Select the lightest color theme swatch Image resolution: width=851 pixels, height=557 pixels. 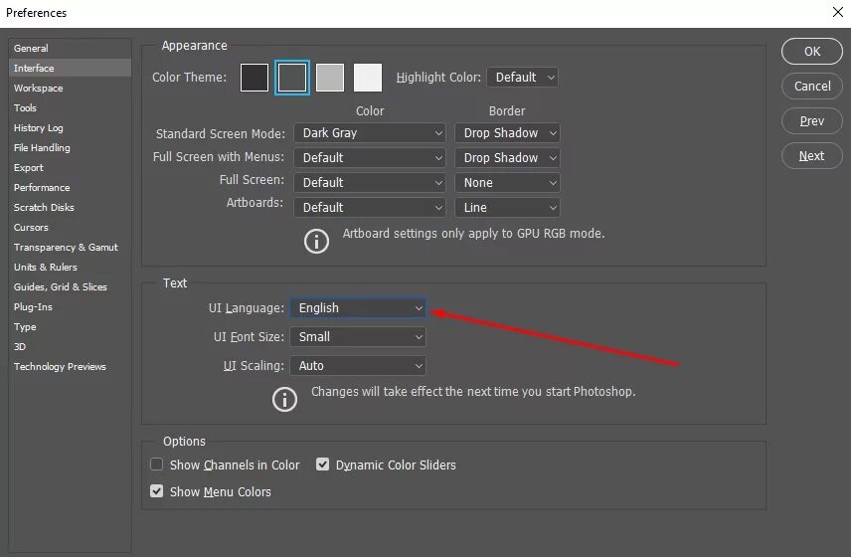click(x=368, y=78)
